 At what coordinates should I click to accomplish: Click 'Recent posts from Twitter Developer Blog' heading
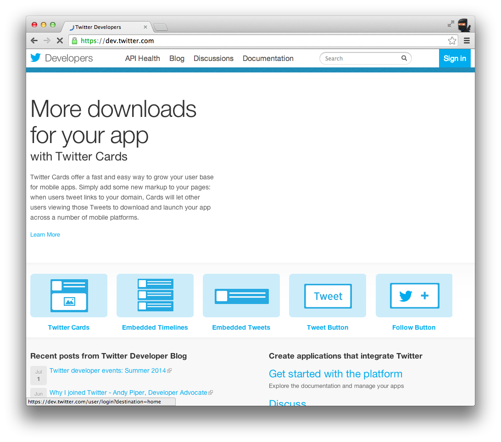[109, 356]
